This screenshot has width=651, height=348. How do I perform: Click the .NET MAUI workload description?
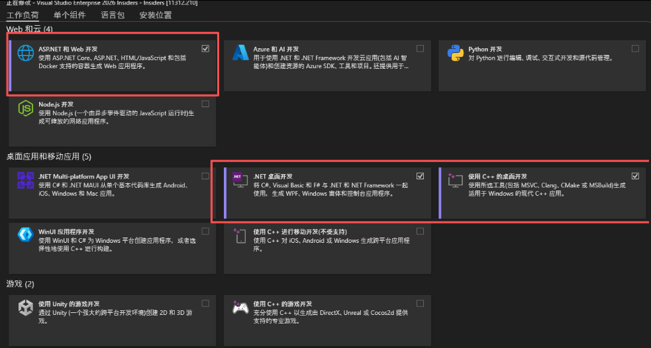pos(114,189)
